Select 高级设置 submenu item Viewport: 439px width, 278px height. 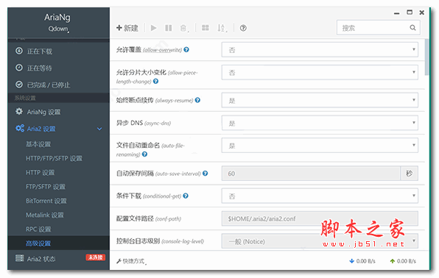coord(59,243)
